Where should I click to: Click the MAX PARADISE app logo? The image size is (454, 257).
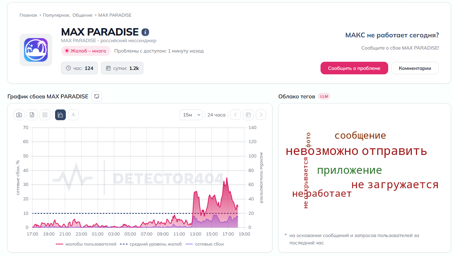point(36,50)
